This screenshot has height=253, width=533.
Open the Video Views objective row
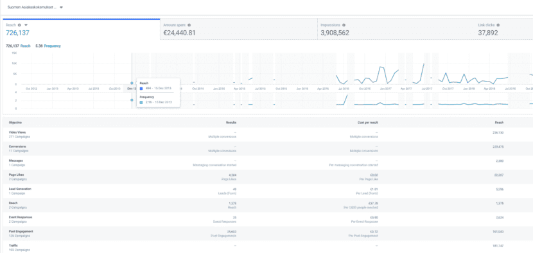[266, 135]
